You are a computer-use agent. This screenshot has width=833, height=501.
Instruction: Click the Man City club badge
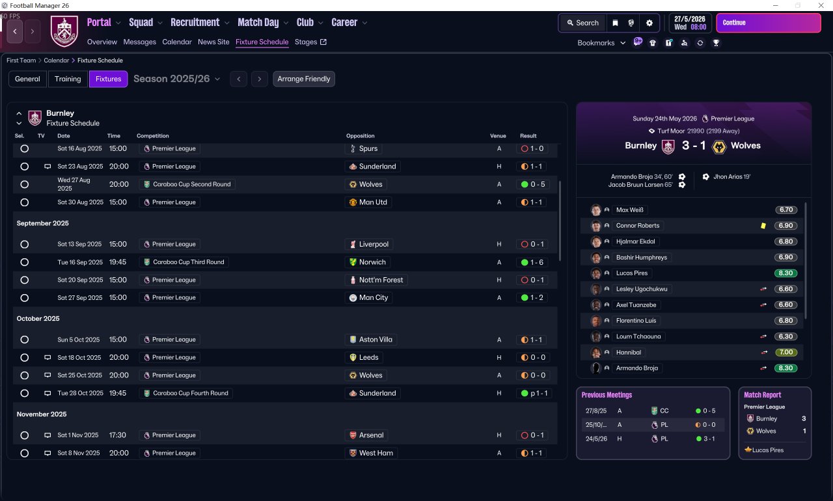pos(353,298)
